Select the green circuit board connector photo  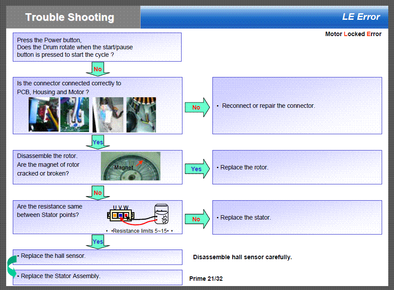point(74,115)
